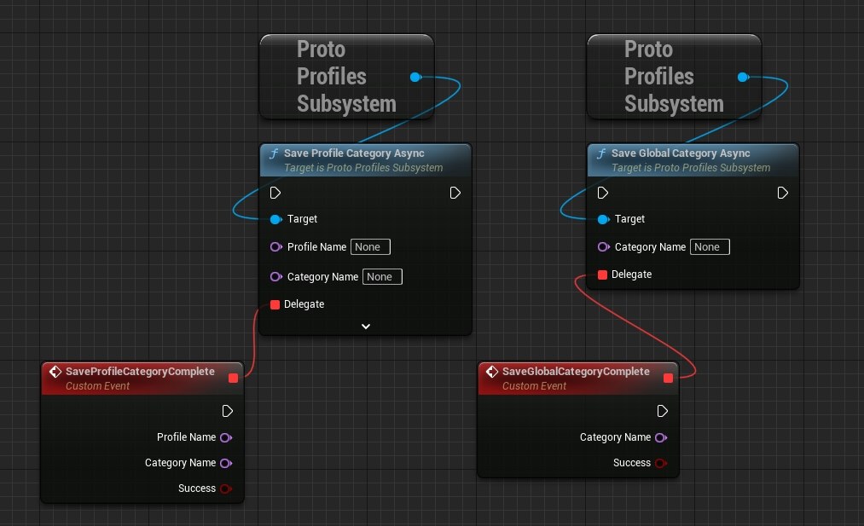Select the Save Global Category Async node title
The image size is (864, 526).
(680, 153)
